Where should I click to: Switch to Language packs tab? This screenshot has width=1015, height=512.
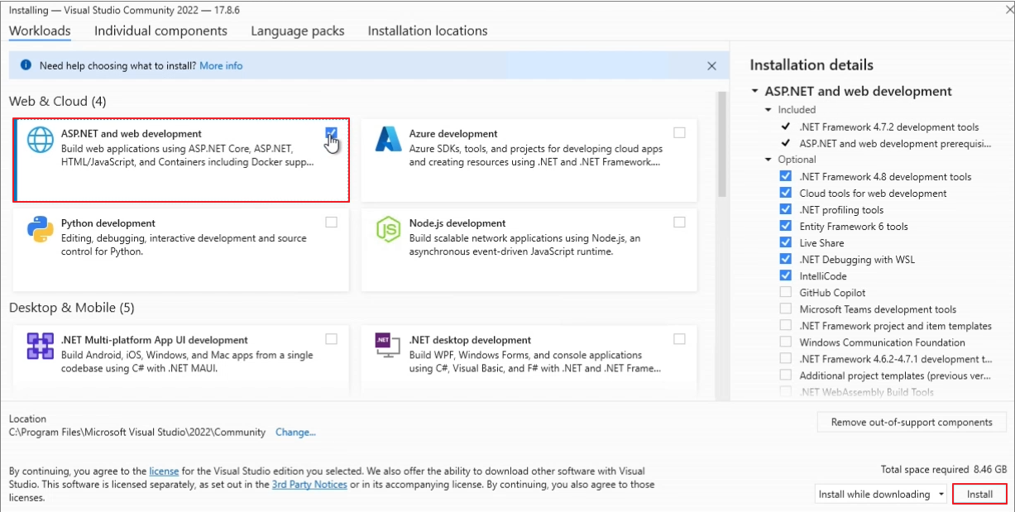point(298,31)
